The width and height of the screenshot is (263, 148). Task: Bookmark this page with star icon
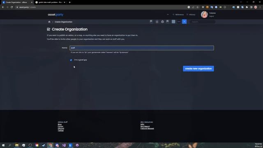click(x=197, y=7)
